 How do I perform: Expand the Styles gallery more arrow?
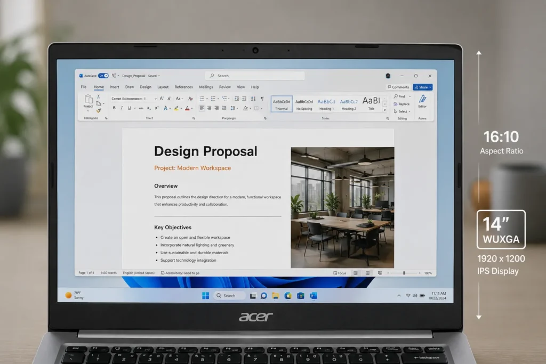[x=385, y=110]
